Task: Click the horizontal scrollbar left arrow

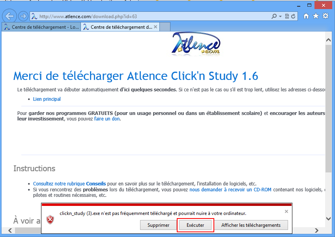Action: pyautogui.click(x=10, y=230)
